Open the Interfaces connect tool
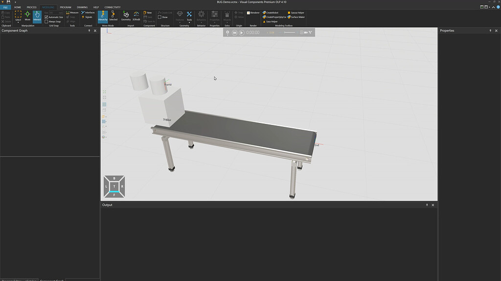Image resolution: width=501 pixels, height=281 pixels. [88, 13]
